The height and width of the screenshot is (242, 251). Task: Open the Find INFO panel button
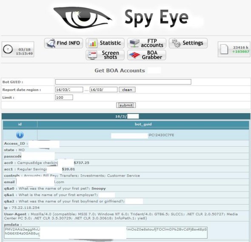click(63, 43)
